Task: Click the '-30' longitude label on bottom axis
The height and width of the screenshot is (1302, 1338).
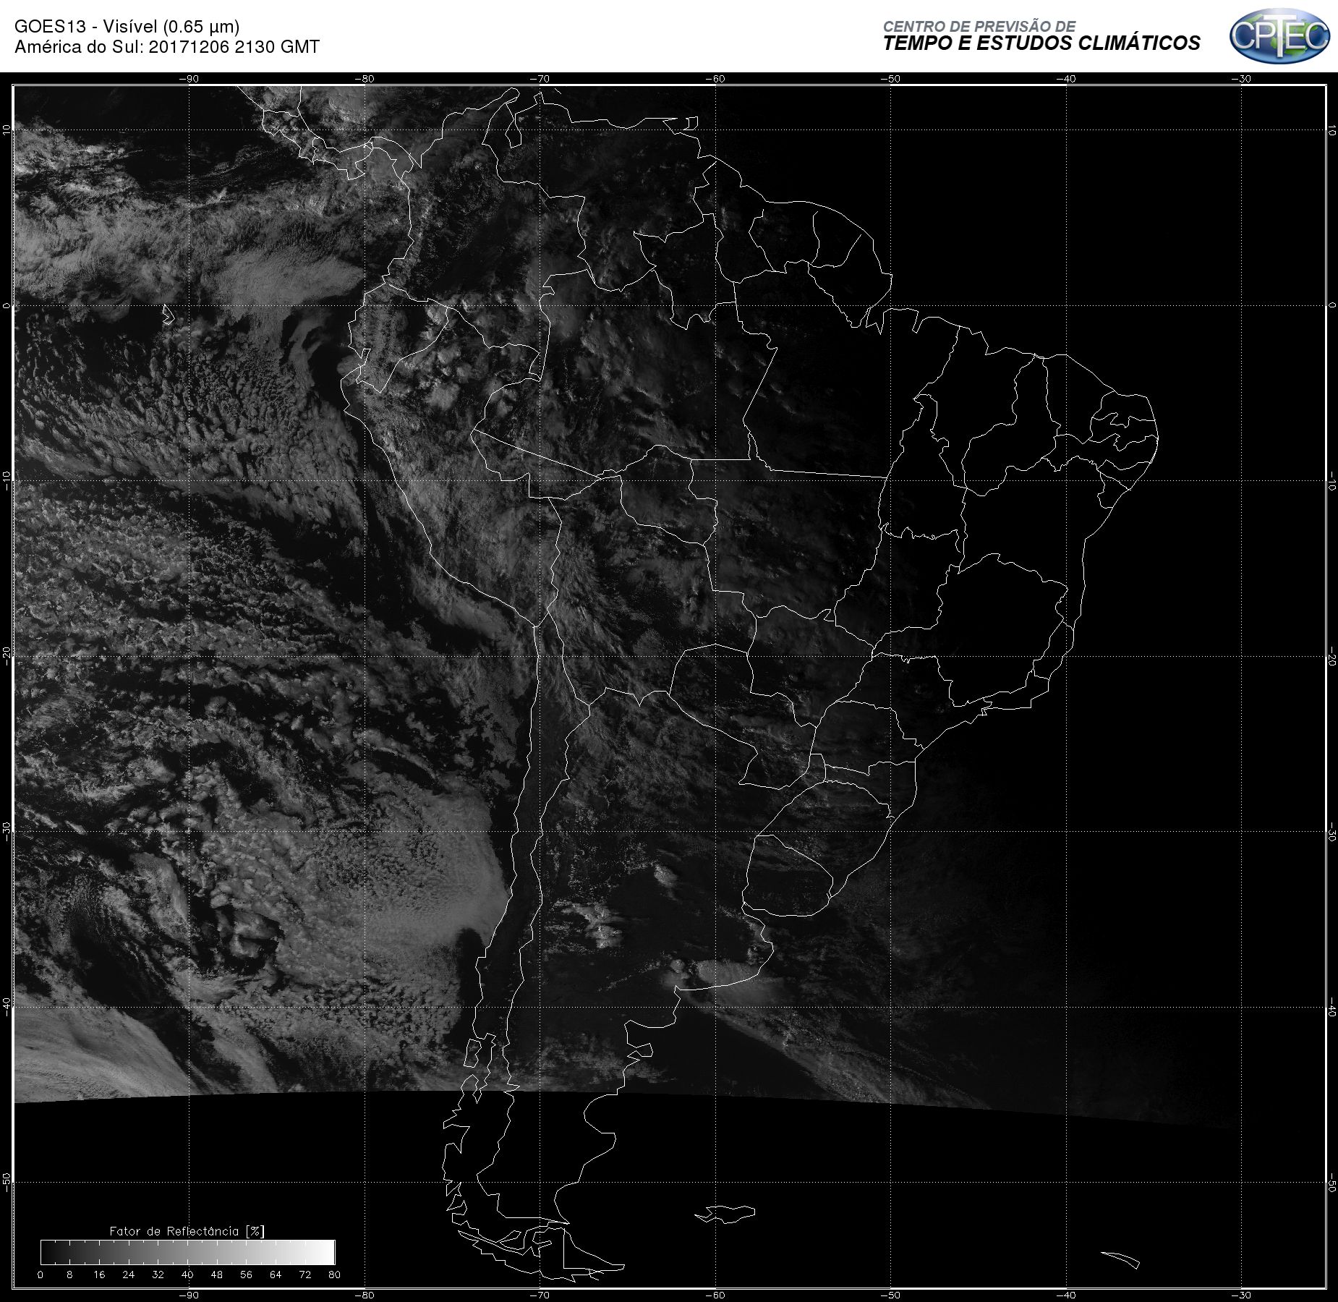Action: click(1242, 1295)
